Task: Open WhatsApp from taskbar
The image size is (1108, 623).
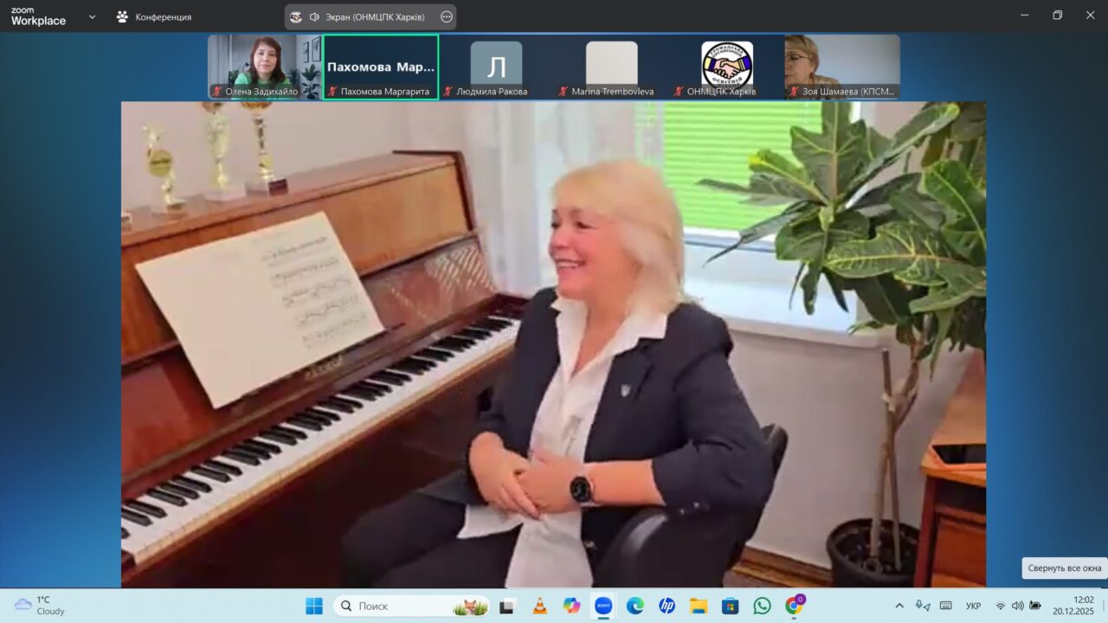Action: (762, 606)
